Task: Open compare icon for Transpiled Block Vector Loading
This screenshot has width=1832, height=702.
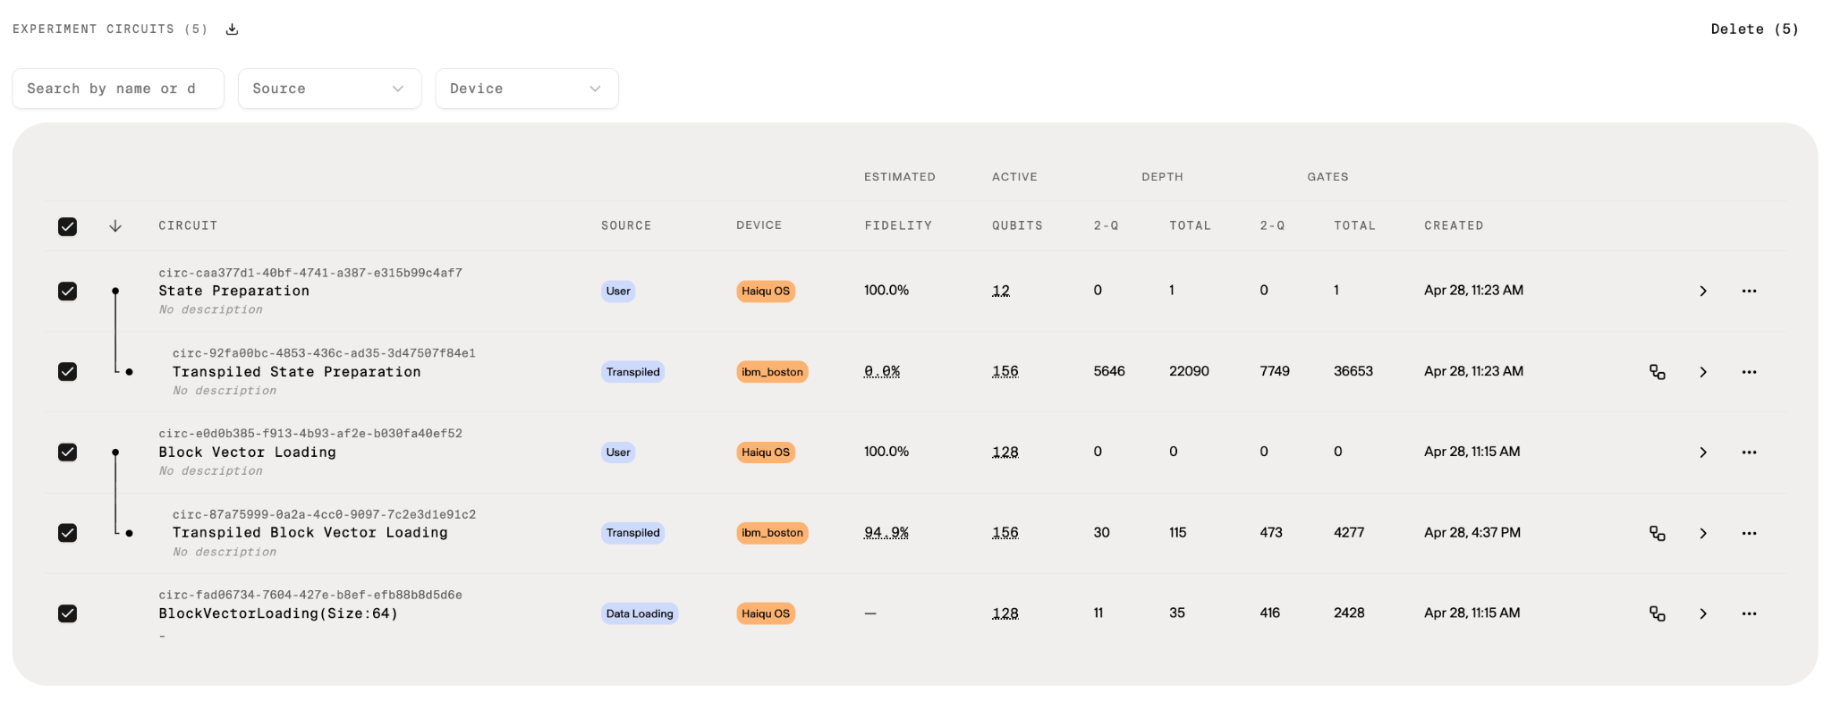Action: [1658, 533]
